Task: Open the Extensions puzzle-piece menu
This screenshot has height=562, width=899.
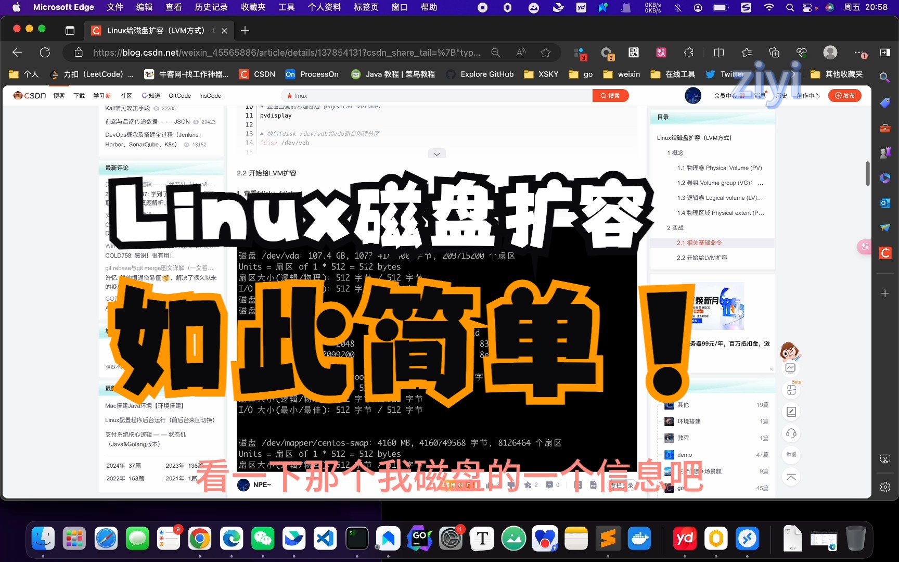Action: click(x=689, y=53)
